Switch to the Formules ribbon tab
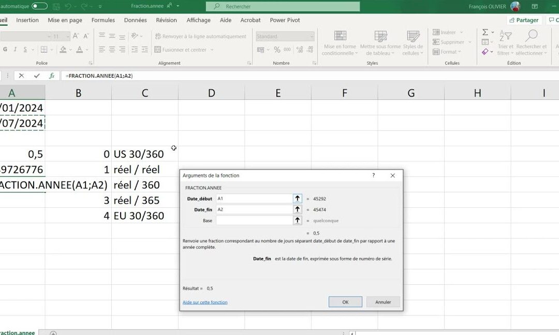Image resolution: width=559 pixels, height=335 pixels. tap(103, 20)
